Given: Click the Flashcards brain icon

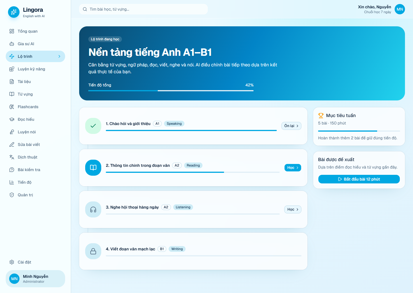Looking at the screenshot, I should pos(12,107).
